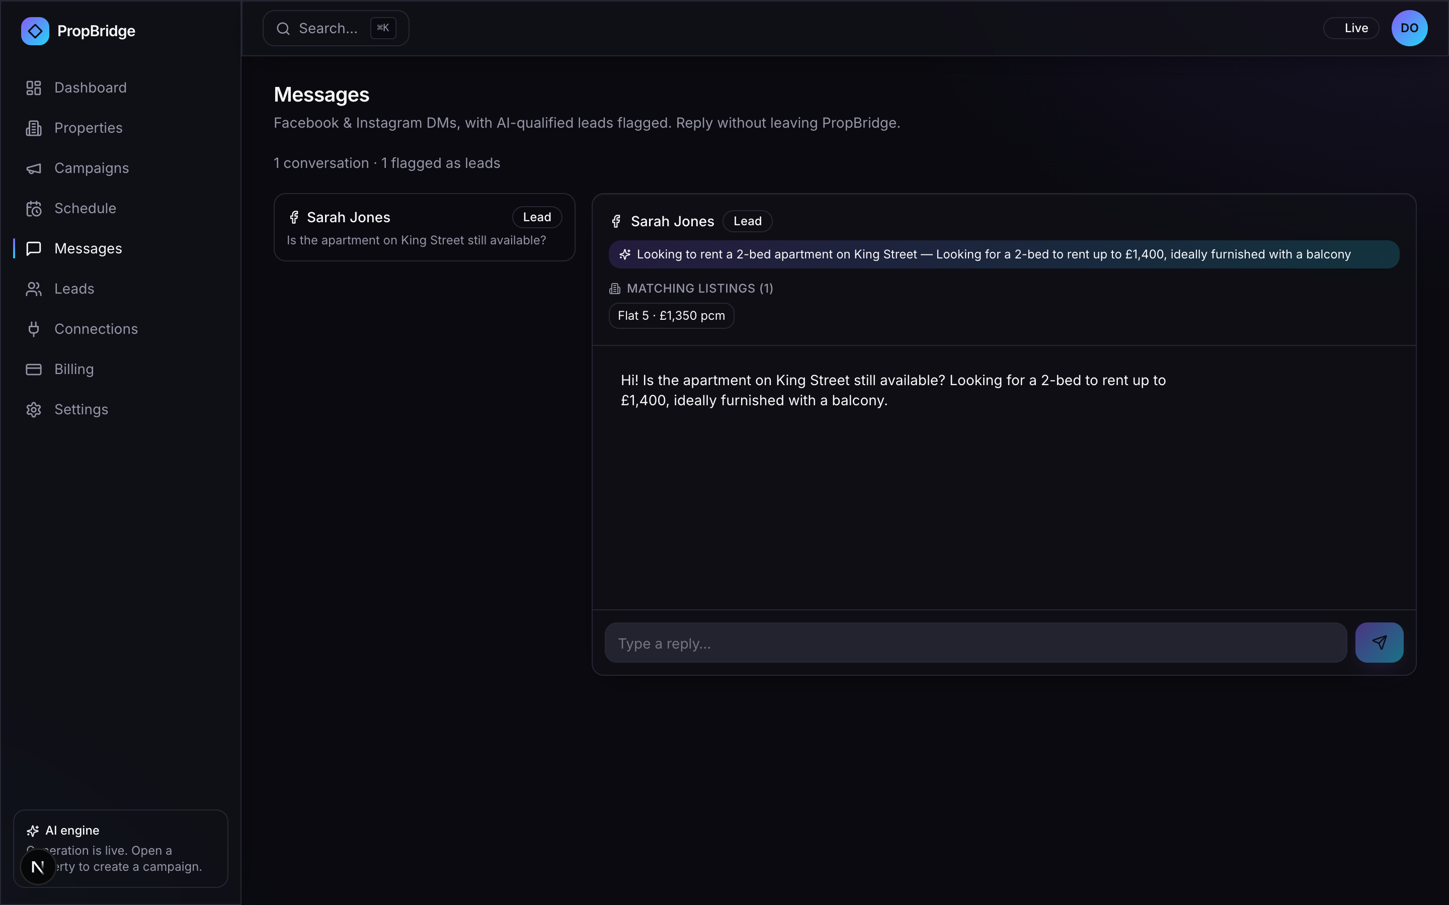The image size is (1449, 905).
Task: Open Connections page
Action: click(x=120, y=329)
